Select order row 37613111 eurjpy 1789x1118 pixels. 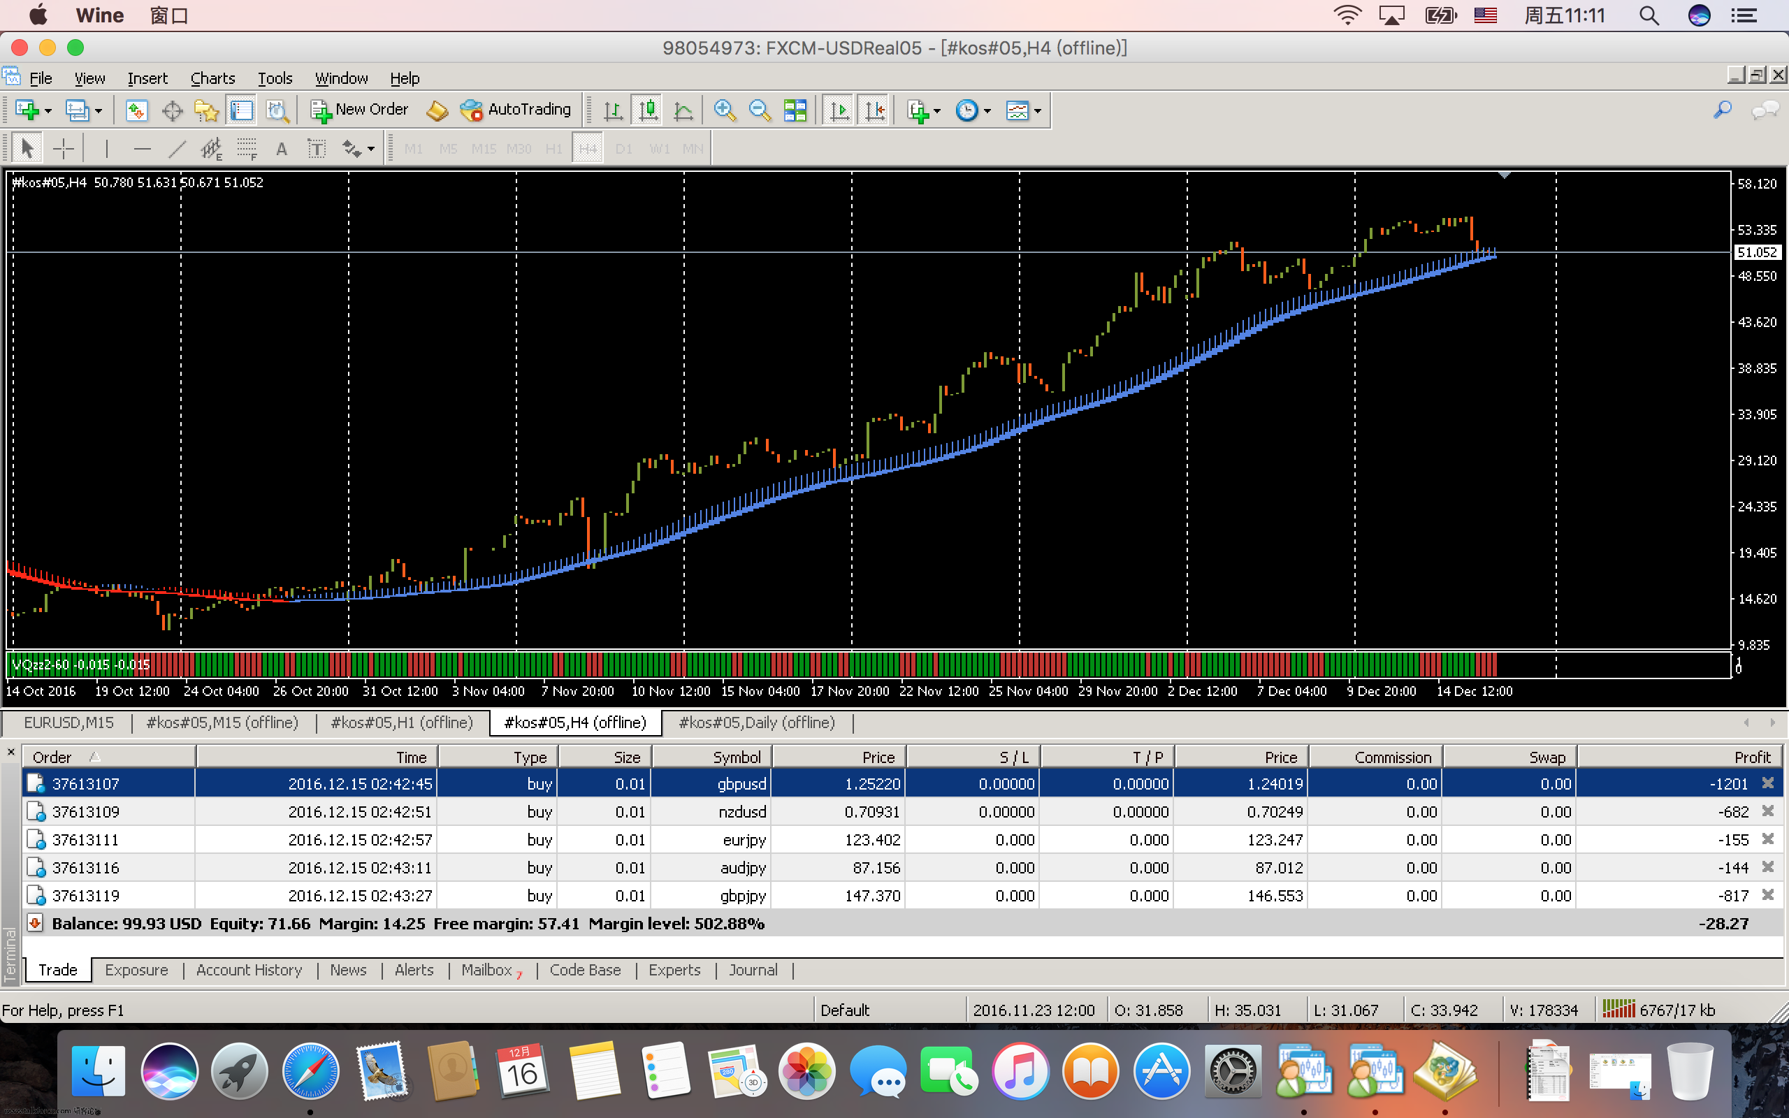902,839
